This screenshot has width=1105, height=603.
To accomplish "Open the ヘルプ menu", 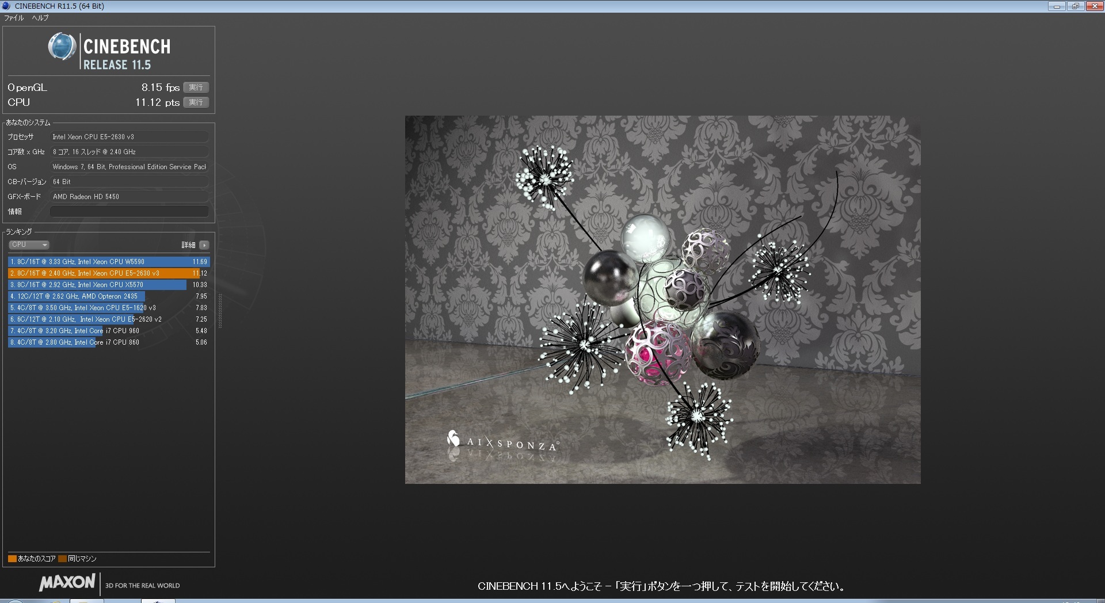I will tap(40, 18).
